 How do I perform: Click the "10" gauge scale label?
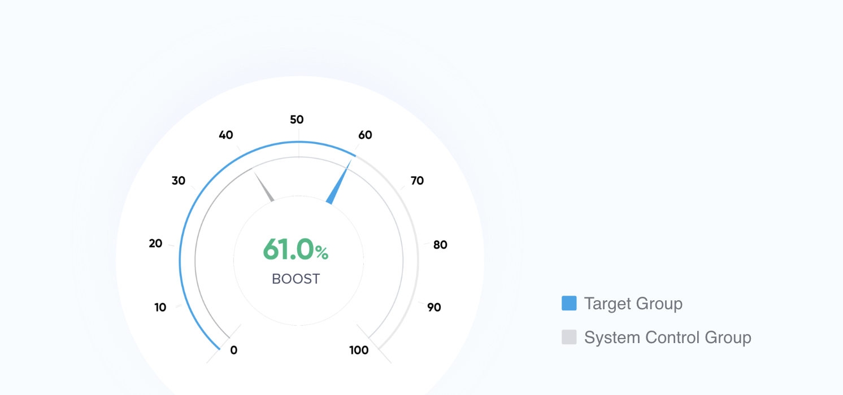coord(160,308)
